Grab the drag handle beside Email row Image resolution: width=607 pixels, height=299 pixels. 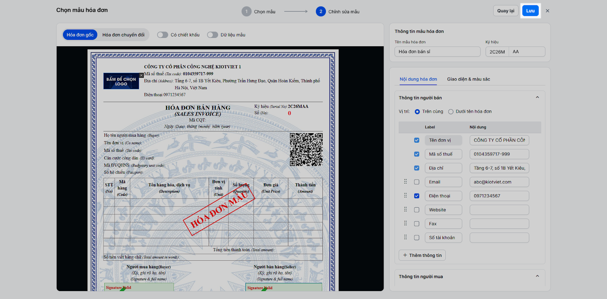pos(405,182)
